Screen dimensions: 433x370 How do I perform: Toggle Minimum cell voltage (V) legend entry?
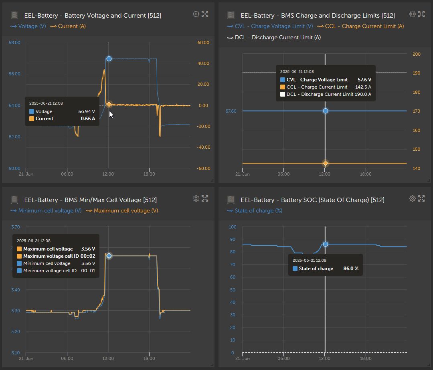pyautogui.click(x=46, y=210)
